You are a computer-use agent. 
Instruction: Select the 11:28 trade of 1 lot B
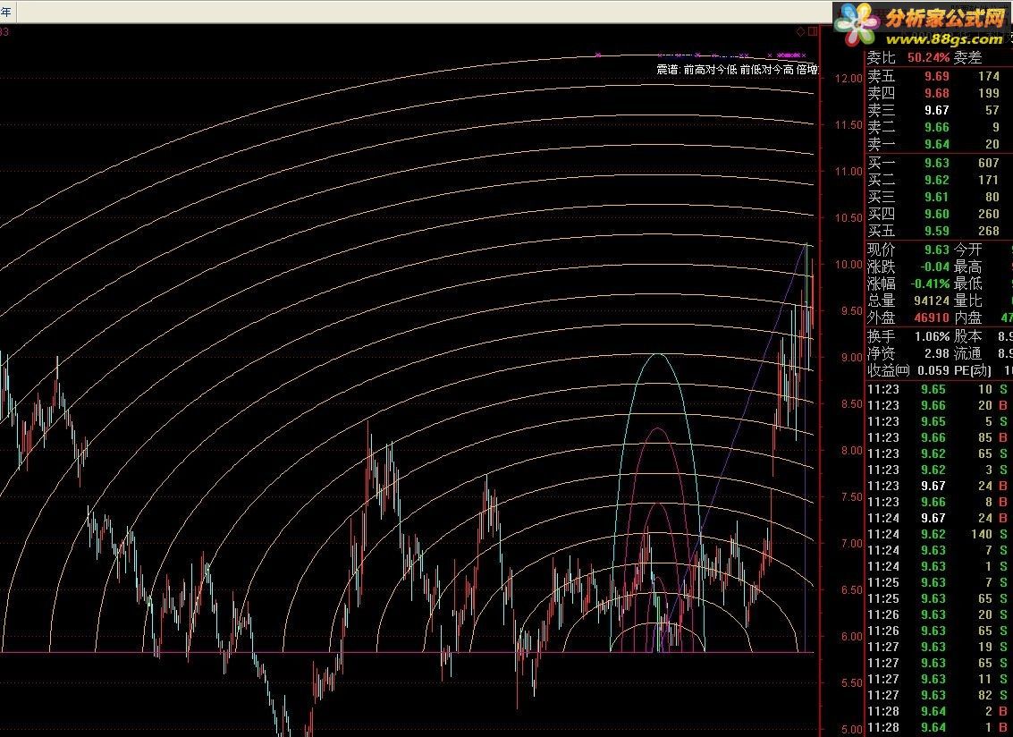tap(938, 728)
